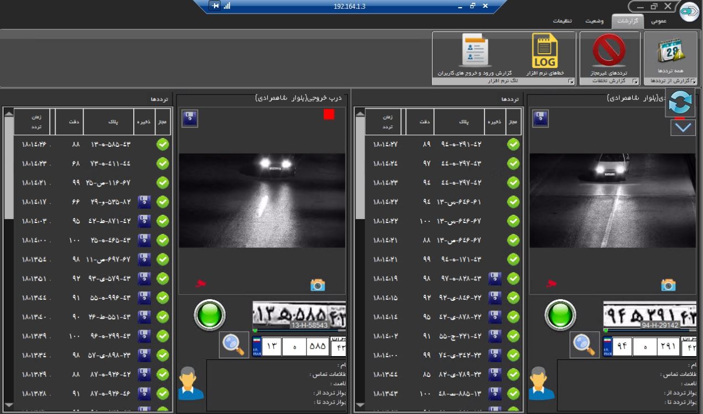The image size is (703, 414).
Task: Open the unauthorized traffic report icon
Action: pyautogui.click(x=608, y=54)
